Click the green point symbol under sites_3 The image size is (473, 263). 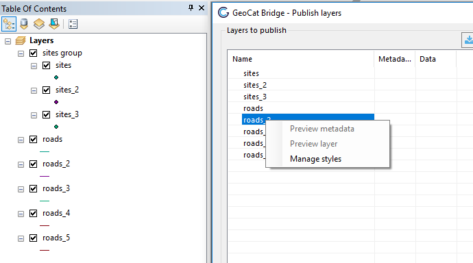(x=56, y=127)
